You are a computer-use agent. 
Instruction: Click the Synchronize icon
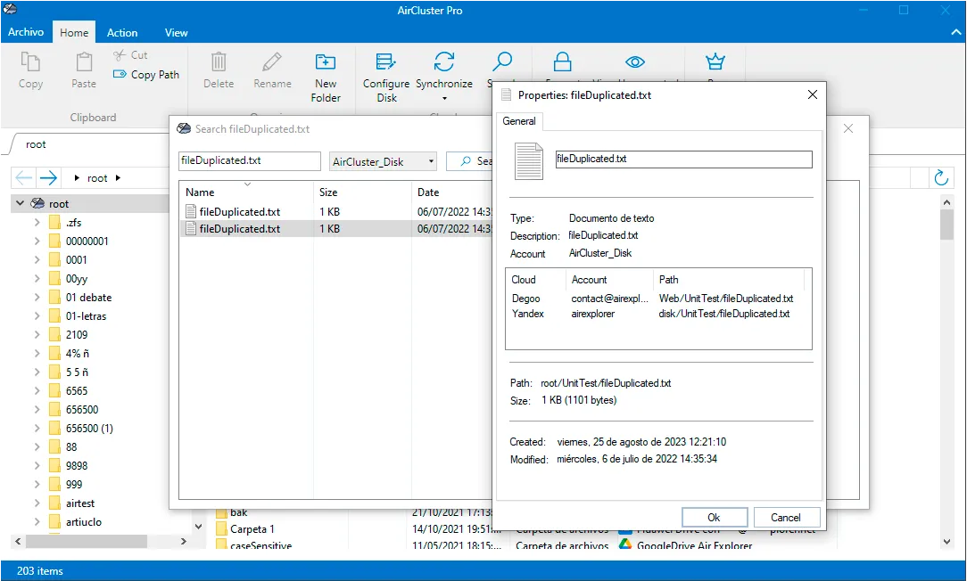444,61
